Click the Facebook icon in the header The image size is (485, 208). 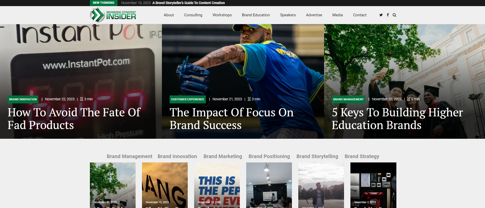point(388,15)
